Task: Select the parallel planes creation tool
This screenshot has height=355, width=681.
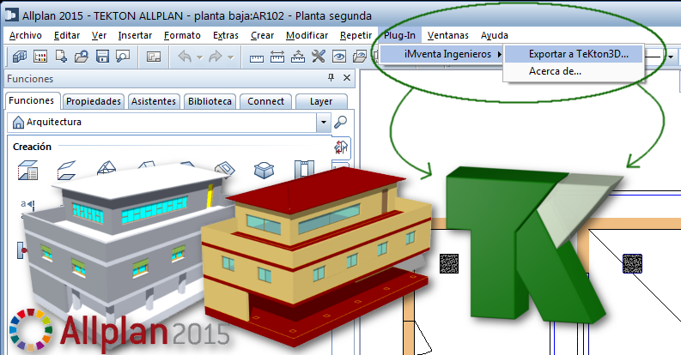Action: (x=66, y=170)
